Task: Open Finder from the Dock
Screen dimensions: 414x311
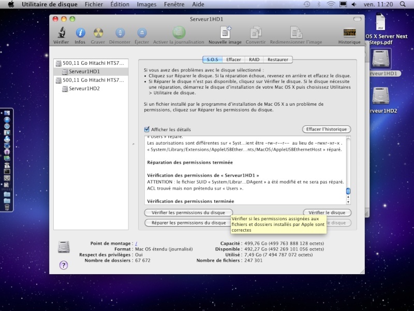Action: (x=7, y=113)
